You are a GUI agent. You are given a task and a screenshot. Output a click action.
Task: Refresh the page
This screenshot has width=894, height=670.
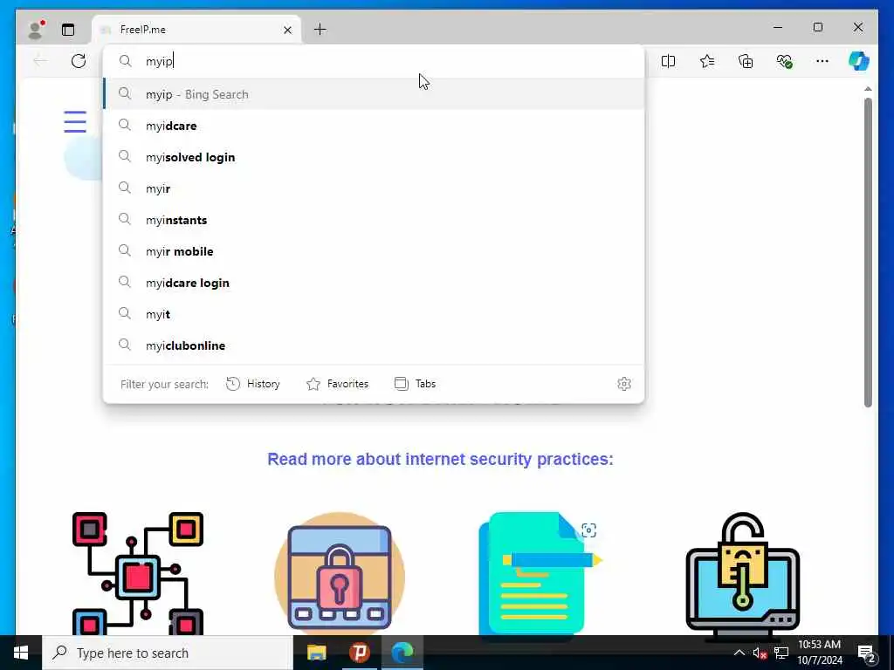pos(79,61)
